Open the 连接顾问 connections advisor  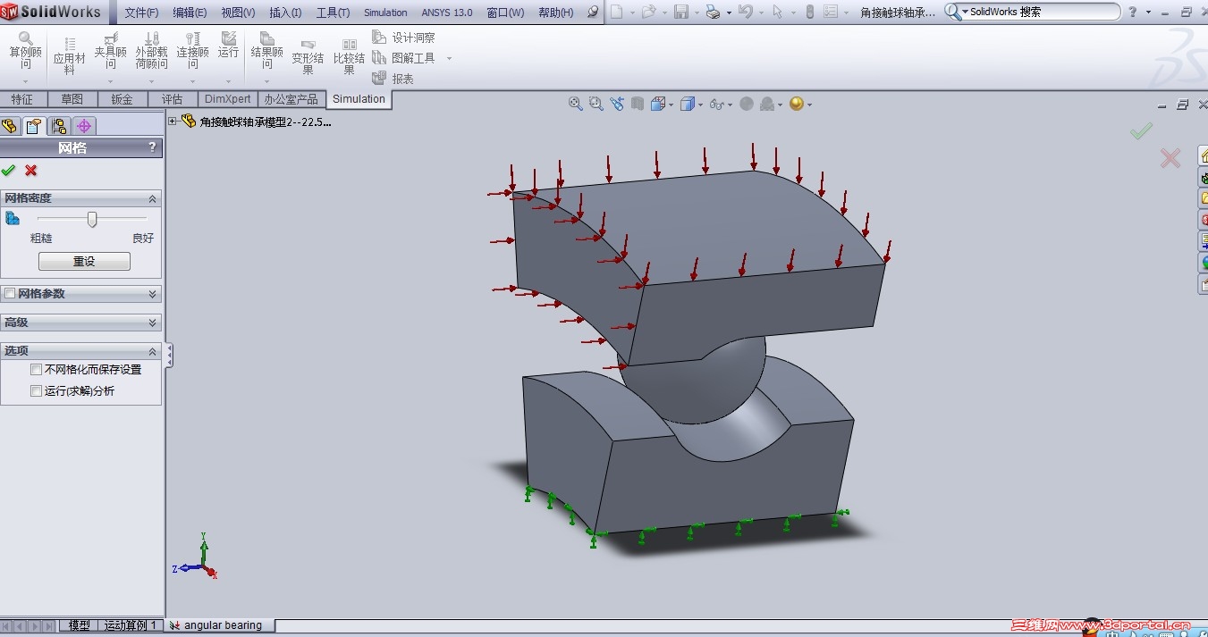coord(192,52)
